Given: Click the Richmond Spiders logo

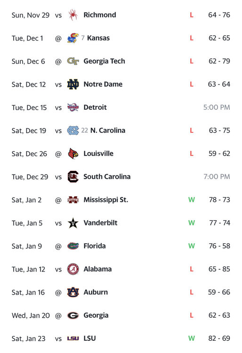Looking at the screenshot, I should pos(73,15).
